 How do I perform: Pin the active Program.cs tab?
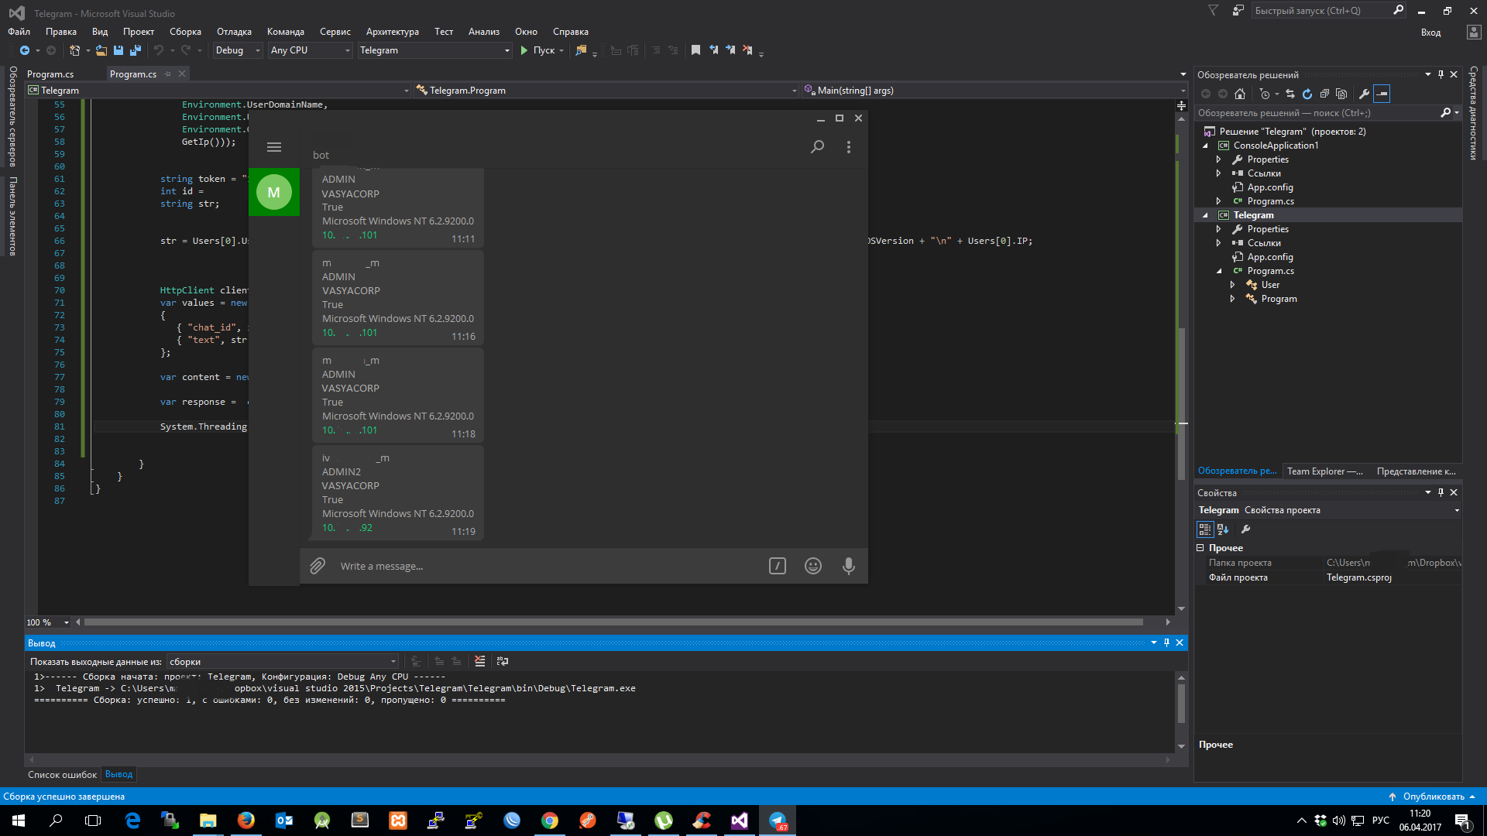tap(167, 74)
